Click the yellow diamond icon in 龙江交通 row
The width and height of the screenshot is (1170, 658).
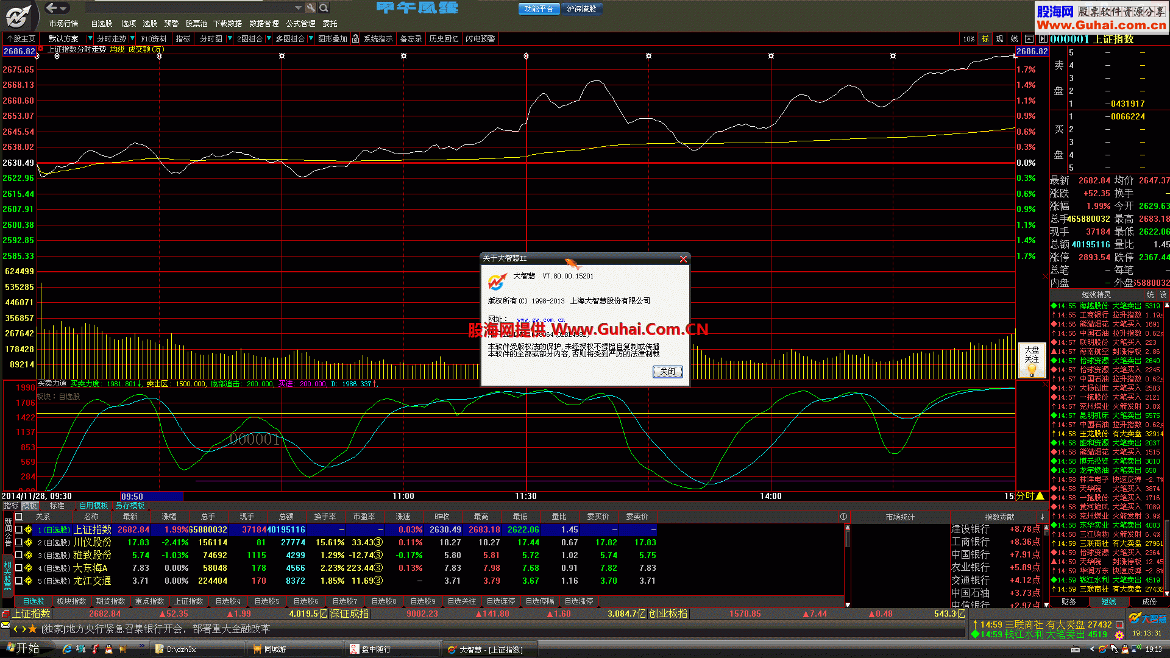pos(29,581)
